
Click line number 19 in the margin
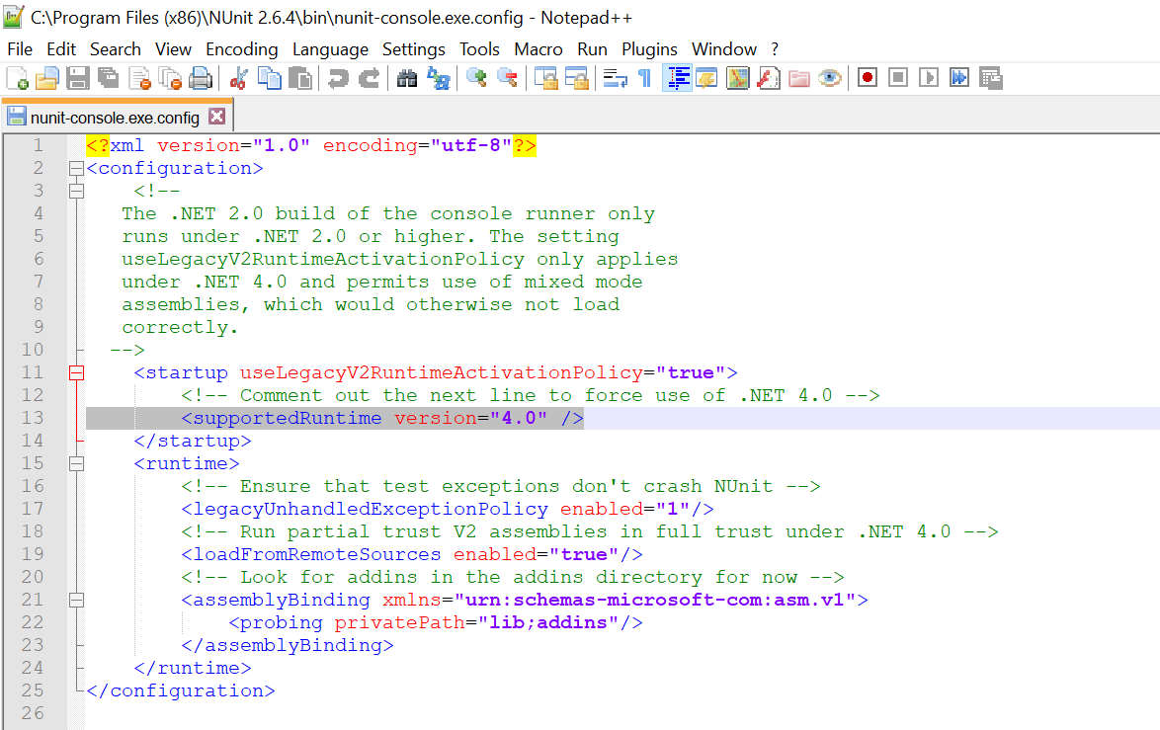click(x=33, y=554)
